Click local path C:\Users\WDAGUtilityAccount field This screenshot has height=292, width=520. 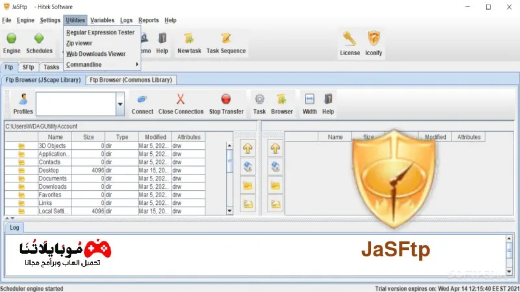(131, 126)
